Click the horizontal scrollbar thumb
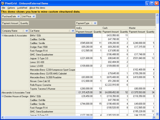 (49, 117)
